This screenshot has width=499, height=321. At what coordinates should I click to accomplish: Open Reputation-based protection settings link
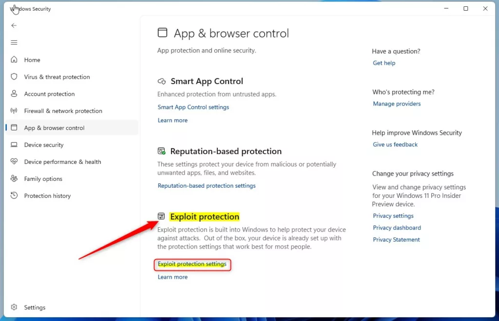(x=207, y=186)
